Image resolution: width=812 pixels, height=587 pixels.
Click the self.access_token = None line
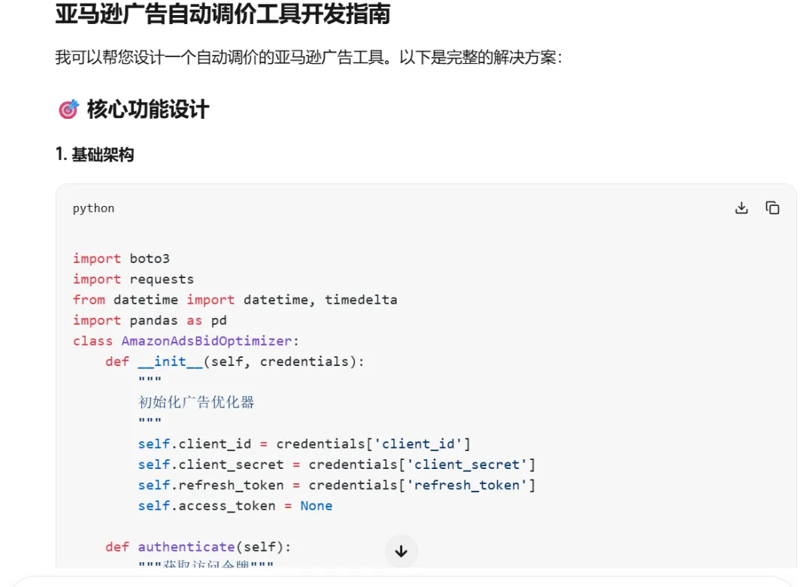[235, 506]
